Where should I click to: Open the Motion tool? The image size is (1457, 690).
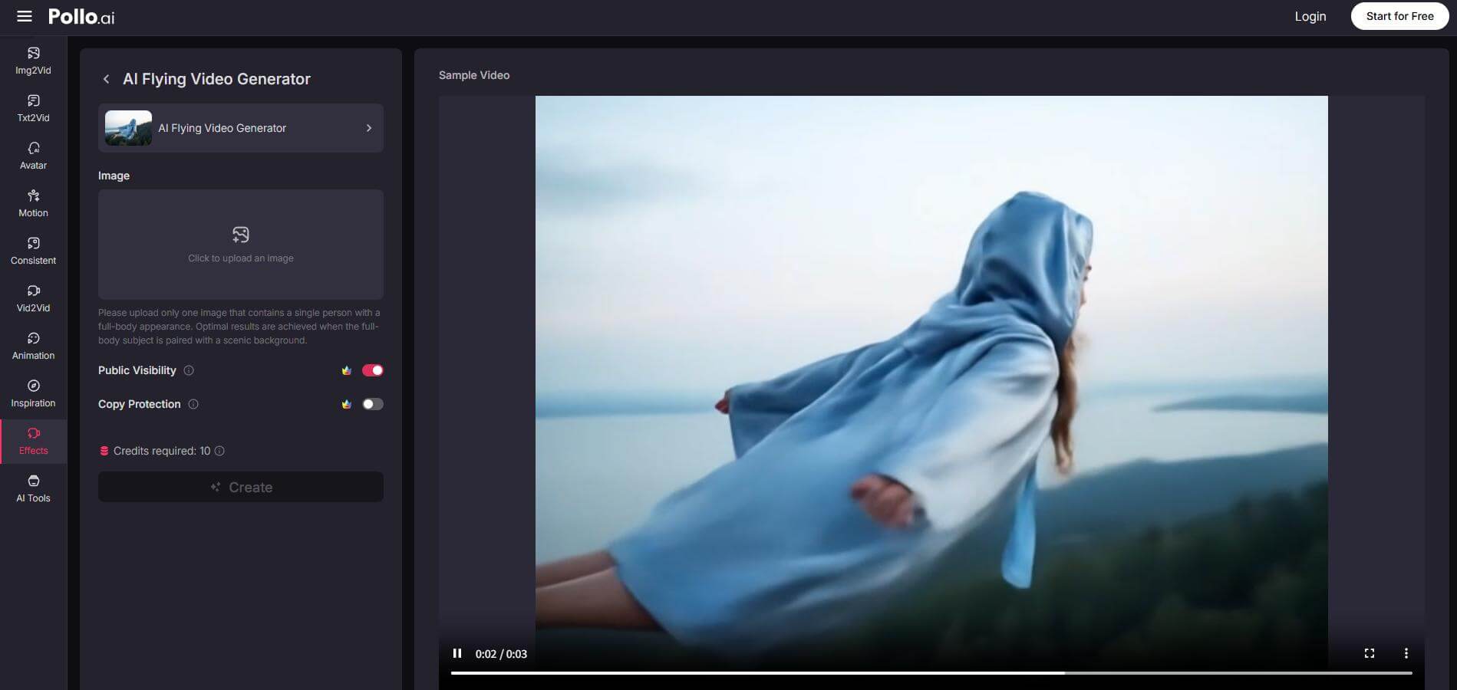pos(33,203)
